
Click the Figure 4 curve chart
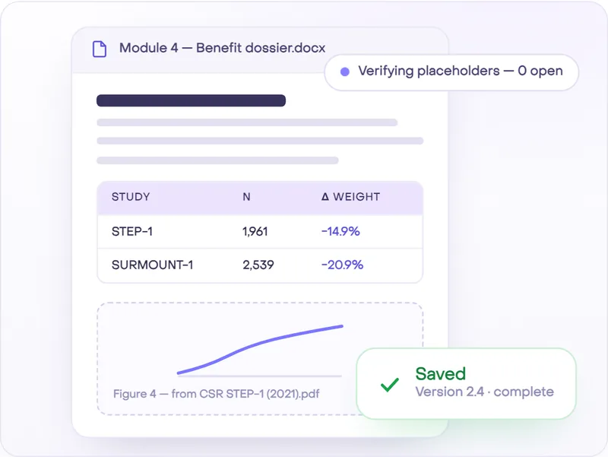tap(260, 351)
